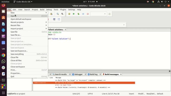Switch to the Search results tab
Screen dimensions: 171x96
point(61,74)
